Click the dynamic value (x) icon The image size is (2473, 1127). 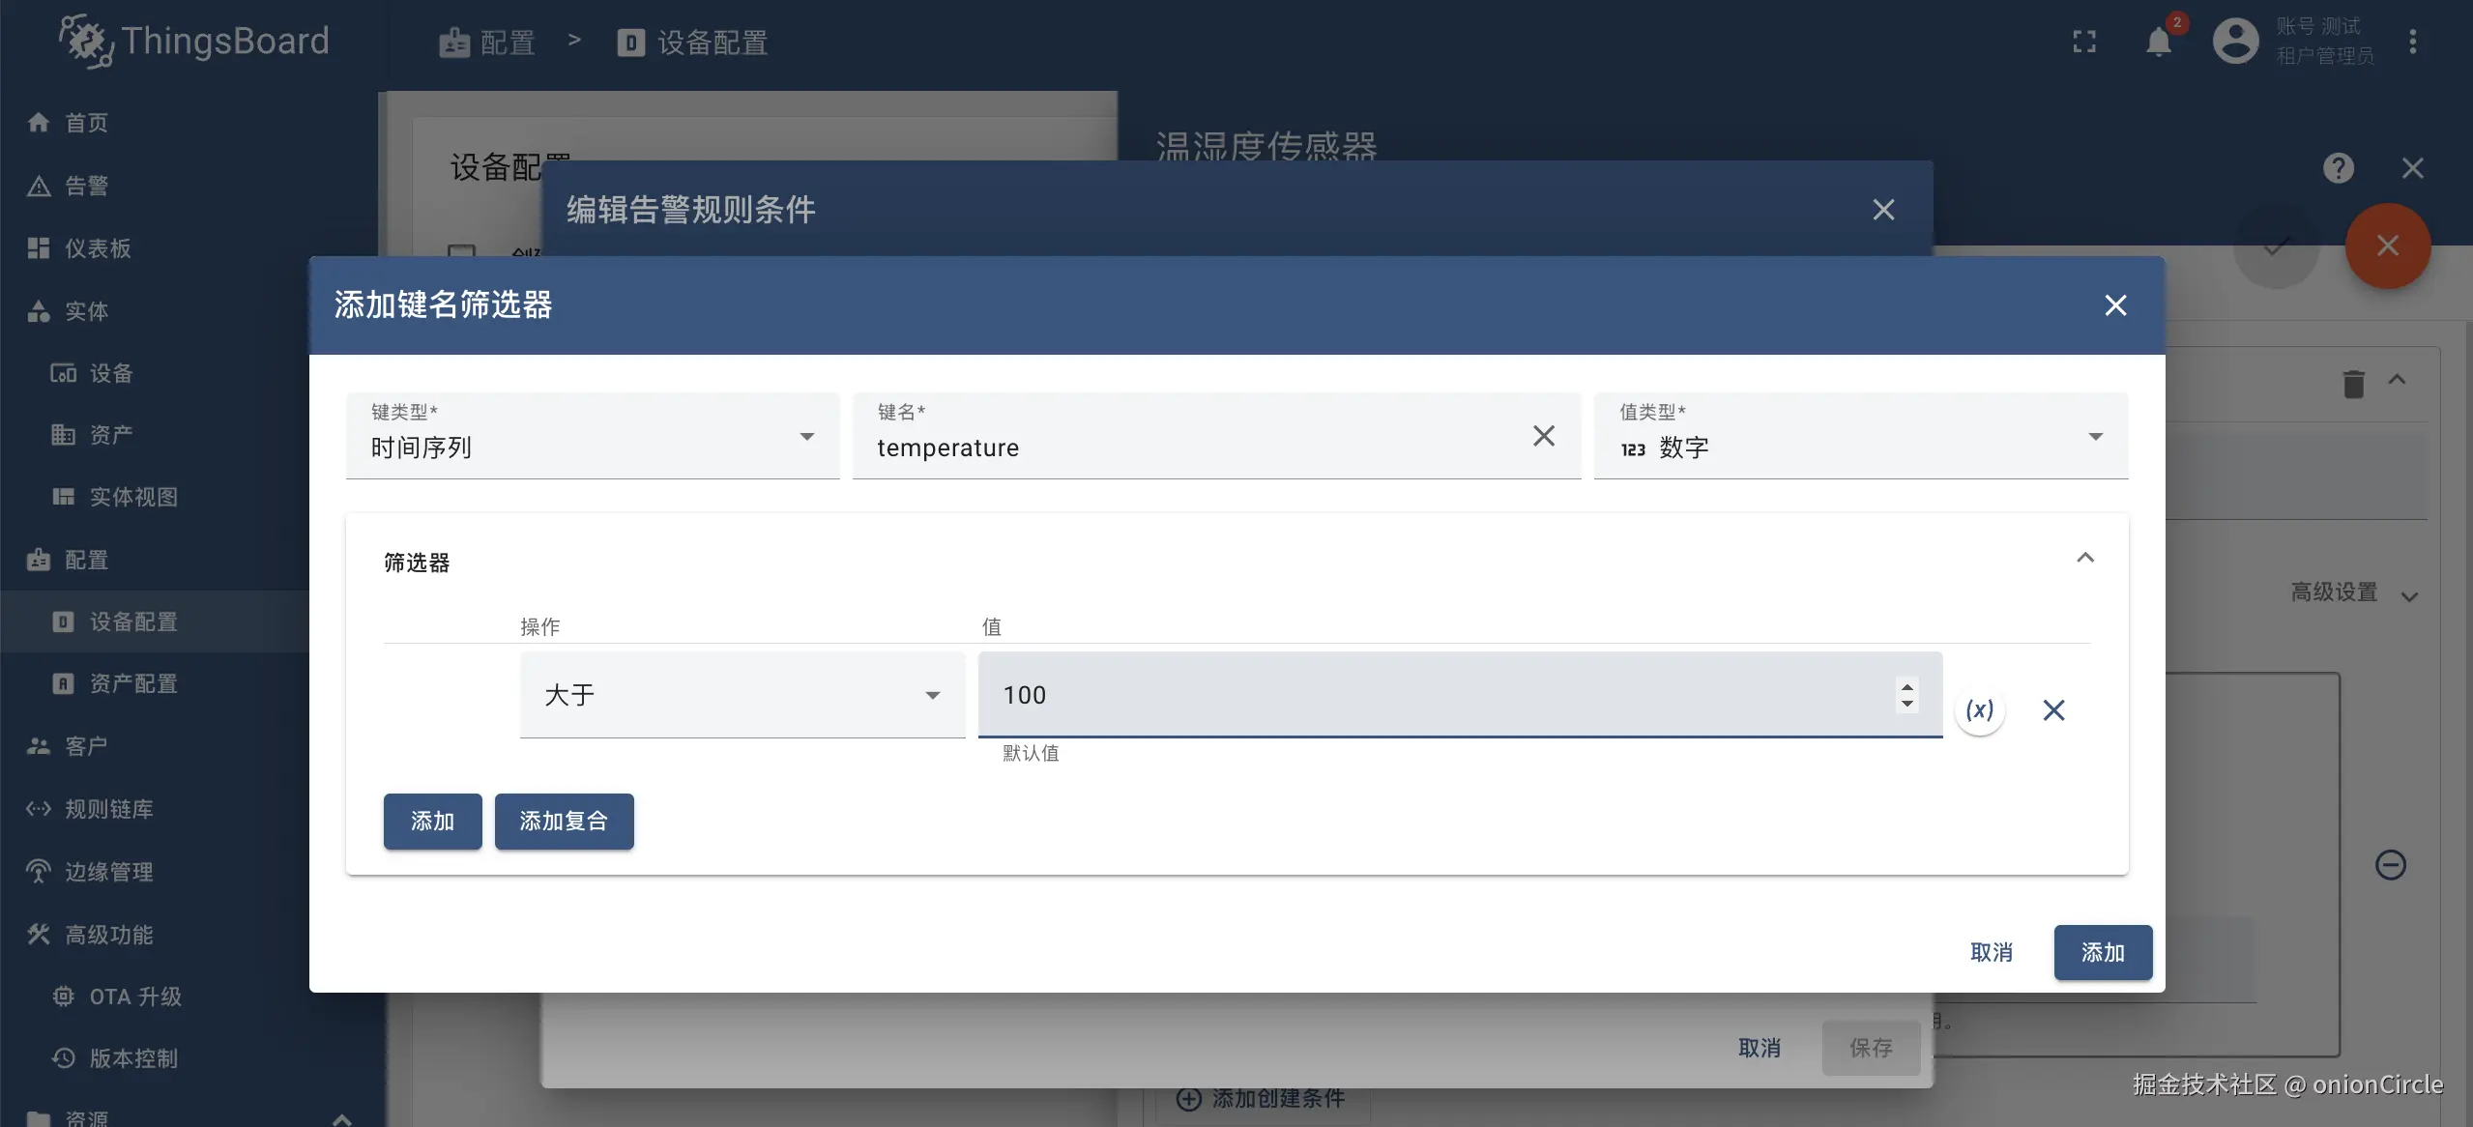(1979, 710)
